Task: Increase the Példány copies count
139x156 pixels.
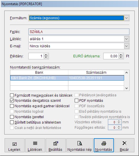Action: [x=46, y=55]
